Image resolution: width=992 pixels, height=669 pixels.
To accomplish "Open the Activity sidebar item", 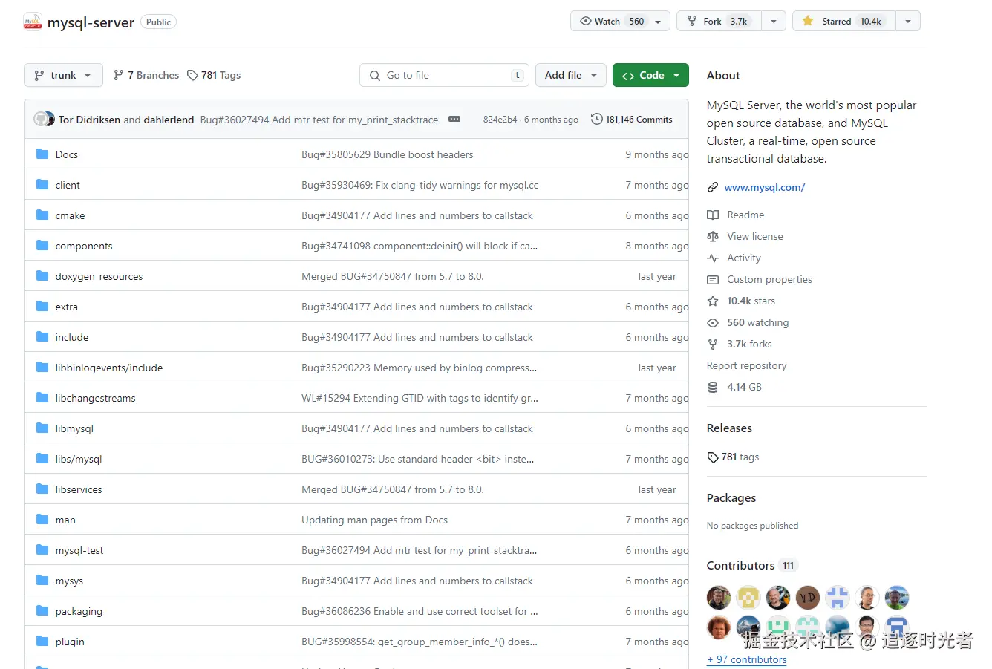I will coord(743,258).
